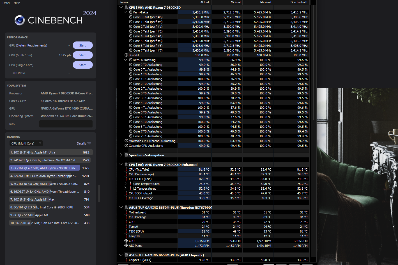Click the sensor list vertical scrollbar

(313, 63)
